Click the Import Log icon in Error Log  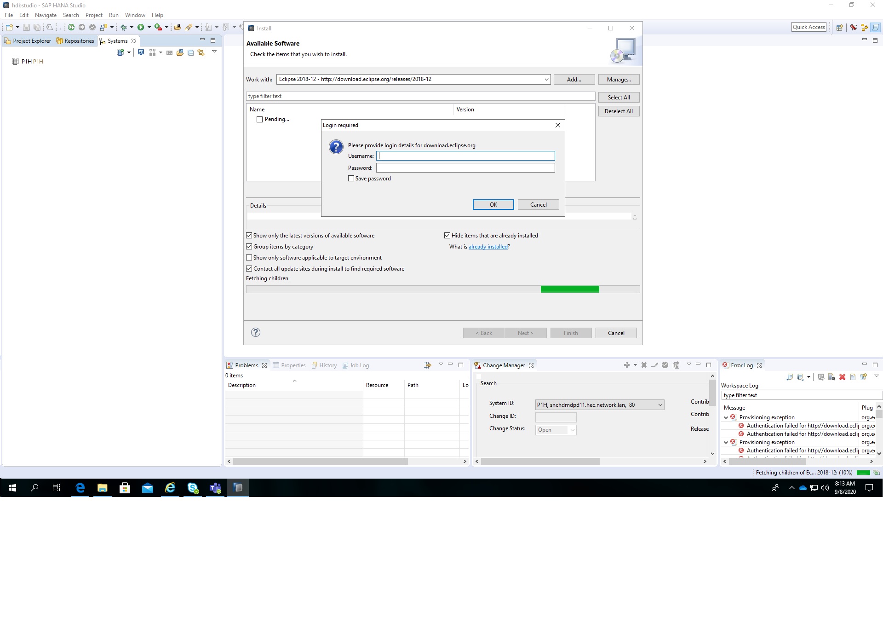coord(800,377)
